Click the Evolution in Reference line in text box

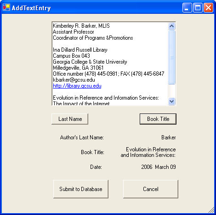click(x=106, y=98)
